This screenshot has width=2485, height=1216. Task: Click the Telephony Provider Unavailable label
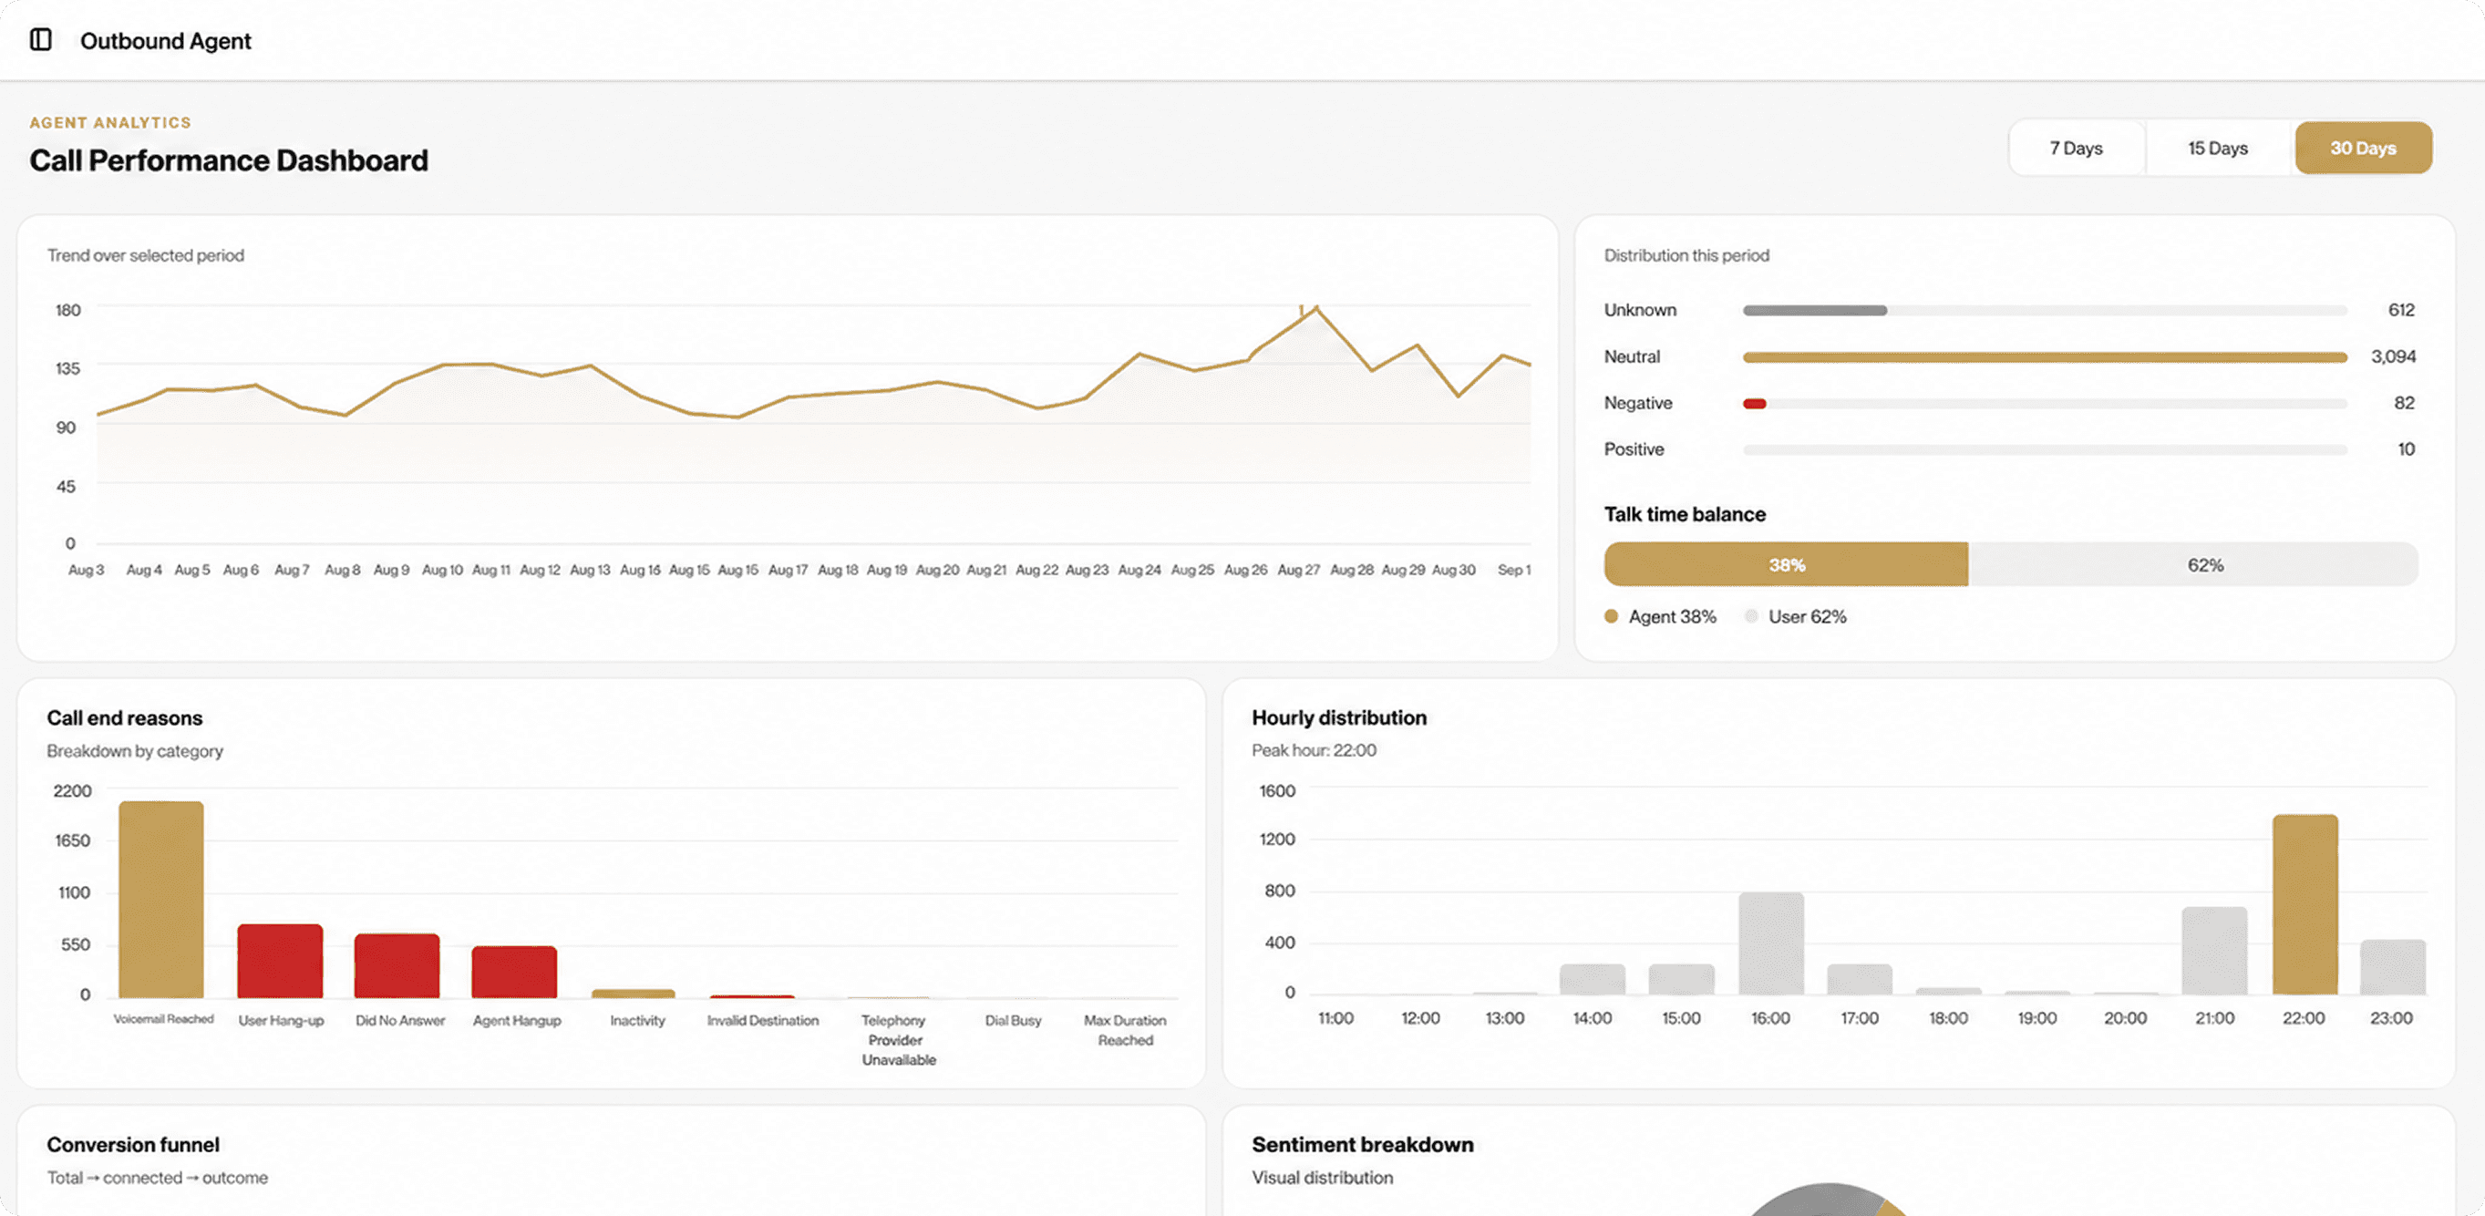point(897,1039)
